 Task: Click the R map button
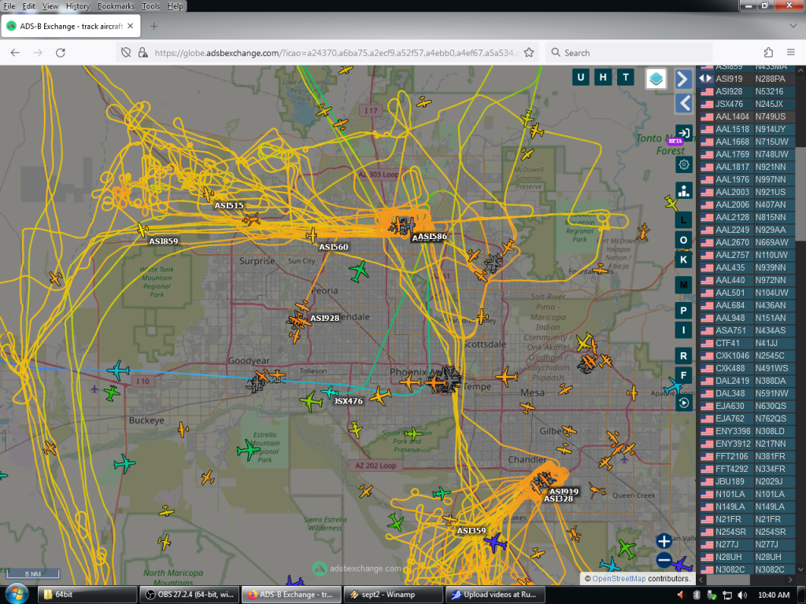pos(683,355)
